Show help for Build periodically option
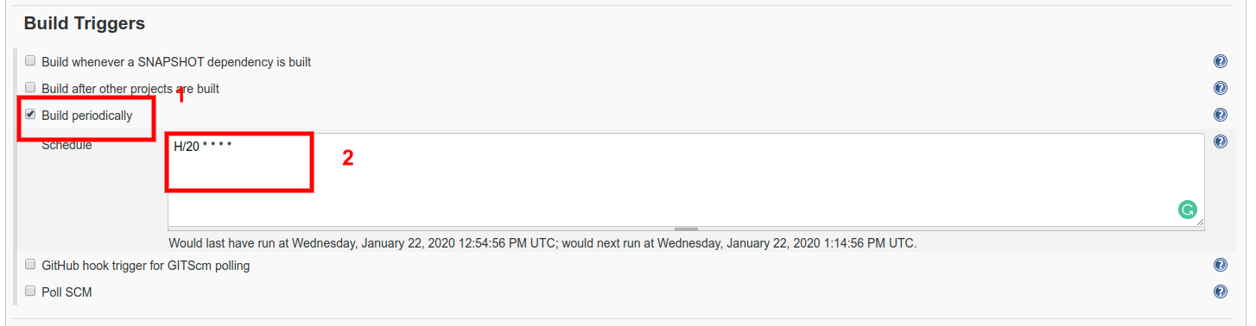This screenshot has height=326, width=1256. (x=1221, y=115)
